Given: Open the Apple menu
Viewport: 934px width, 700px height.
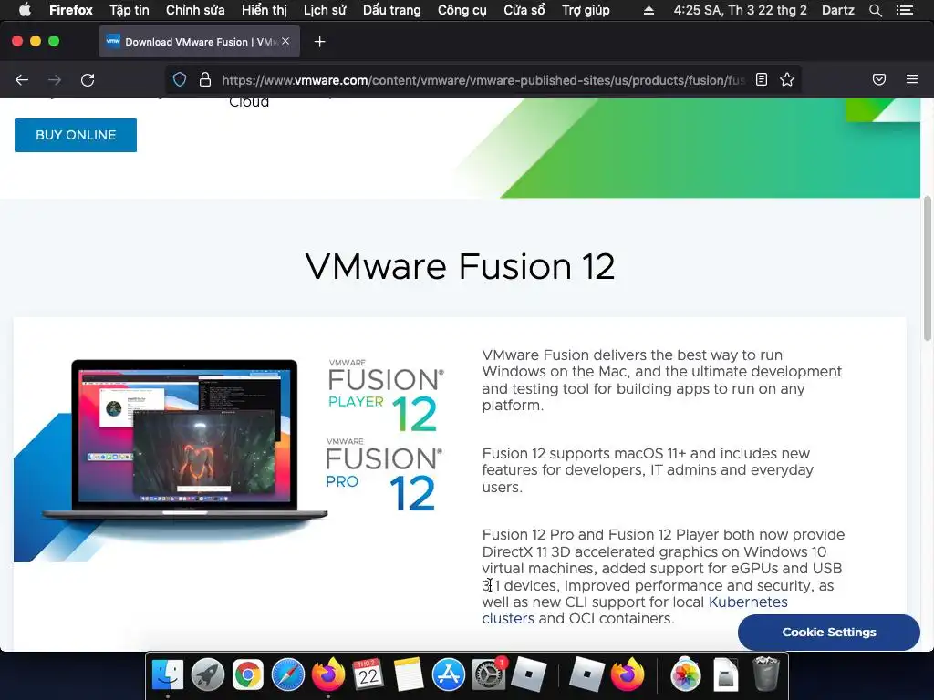Looking at the screenshot, I should [25, 10].
